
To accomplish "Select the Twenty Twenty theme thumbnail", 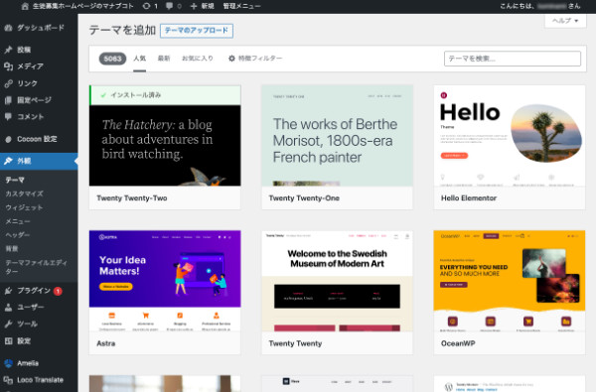I will click(337, 281).
